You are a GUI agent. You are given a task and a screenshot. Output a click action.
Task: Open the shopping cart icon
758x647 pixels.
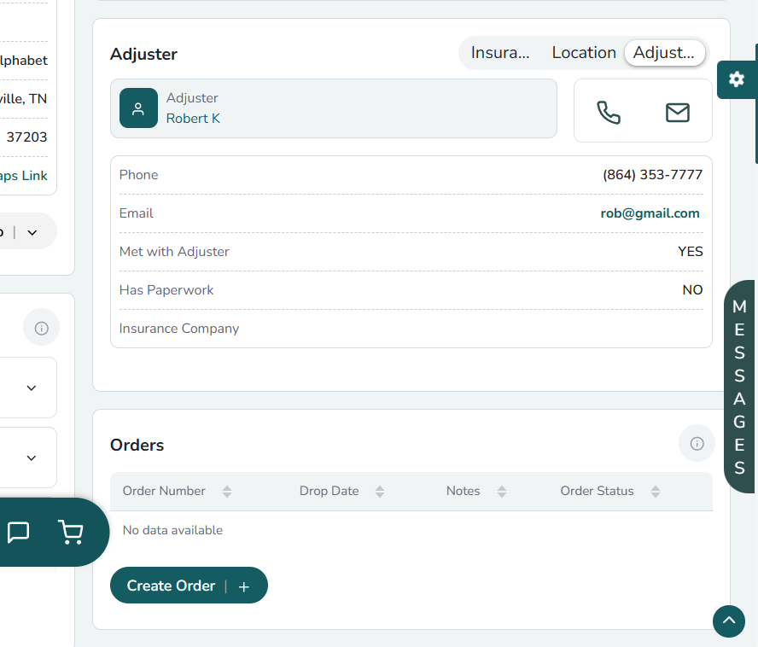click(70, 532)
